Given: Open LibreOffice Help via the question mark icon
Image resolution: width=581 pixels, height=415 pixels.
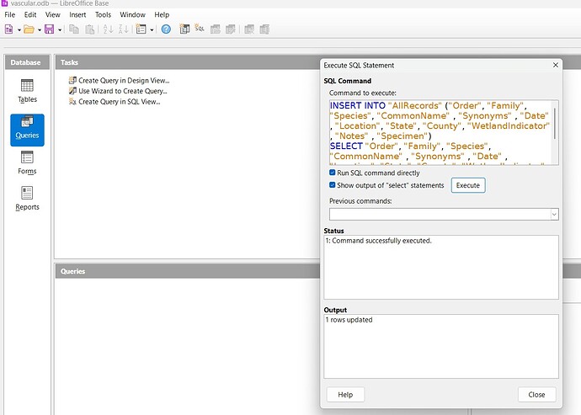Looking at the screenshot, I should tap(166, 29).
